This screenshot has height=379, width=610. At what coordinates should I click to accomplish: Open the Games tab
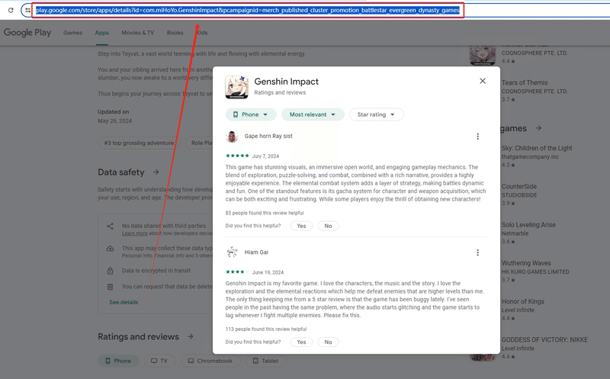(72, 33)
